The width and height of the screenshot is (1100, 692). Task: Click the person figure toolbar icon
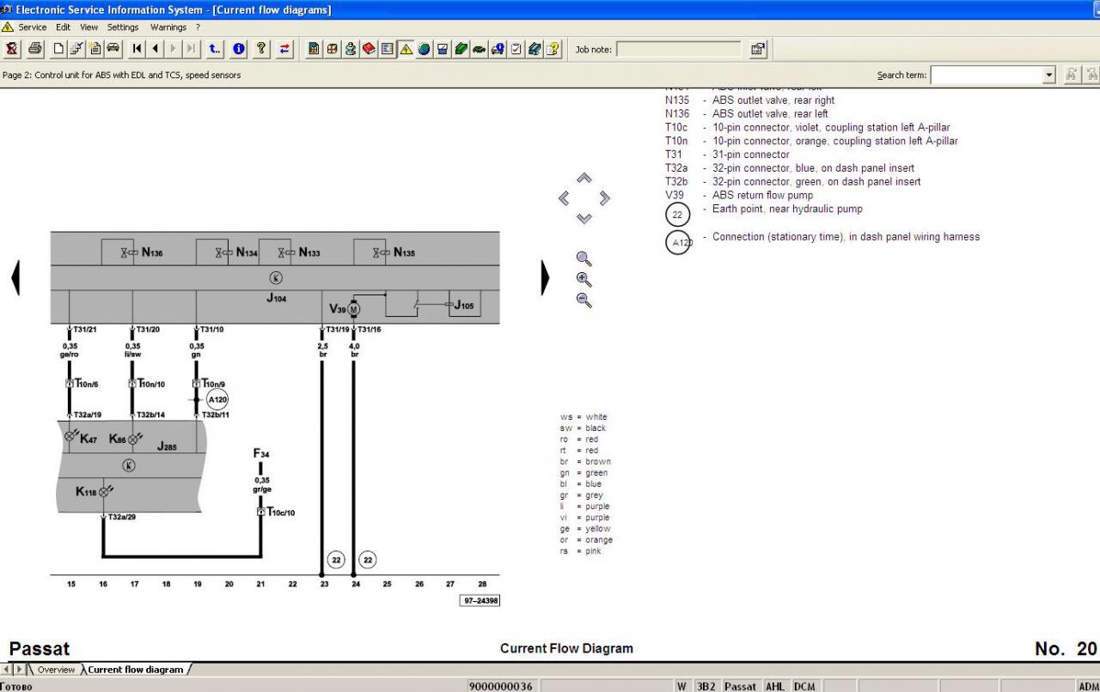point(351,49)
